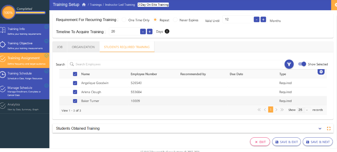The width and height of the screenshot is (337, 152).
Task: Click the Training Info book icon
Action: tap(3, 30)
